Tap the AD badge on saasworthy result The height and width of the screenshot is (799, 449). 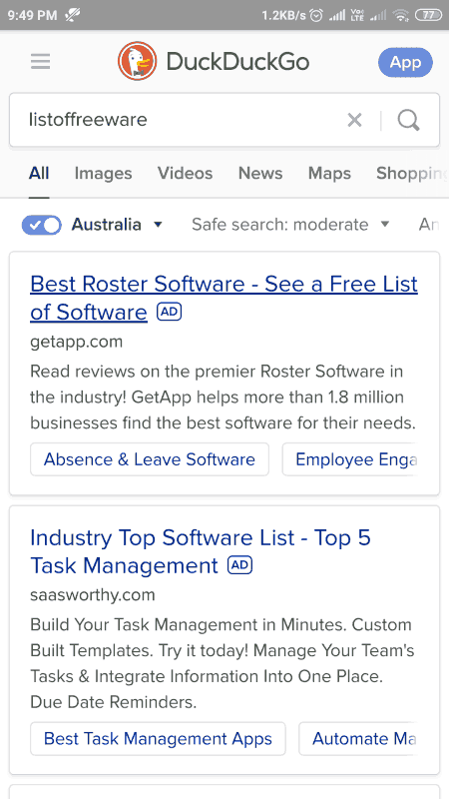[239, 565]
